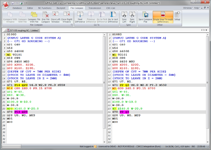211x150 pixels.
Task: Click the highlighted P2 Q3 in line 16, right pane
Action: click(124, 85)
